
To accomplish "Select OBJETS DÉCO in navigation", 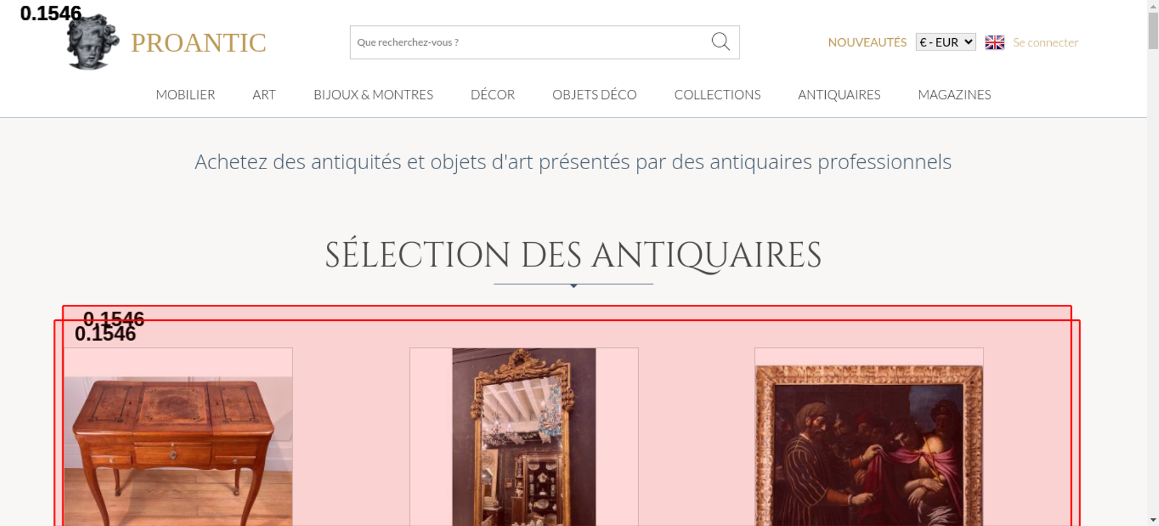I will [x=595, y=94].
